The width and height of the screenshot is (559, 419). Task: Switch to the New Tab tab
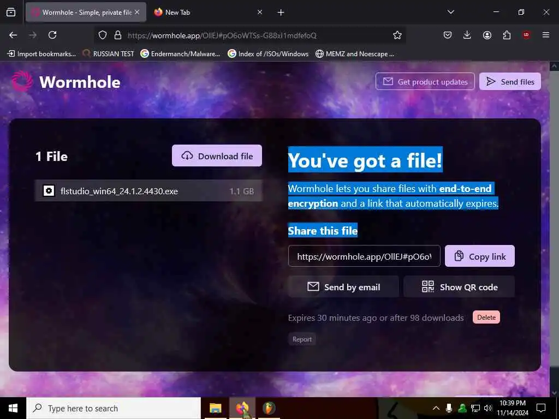coord(209,13)
